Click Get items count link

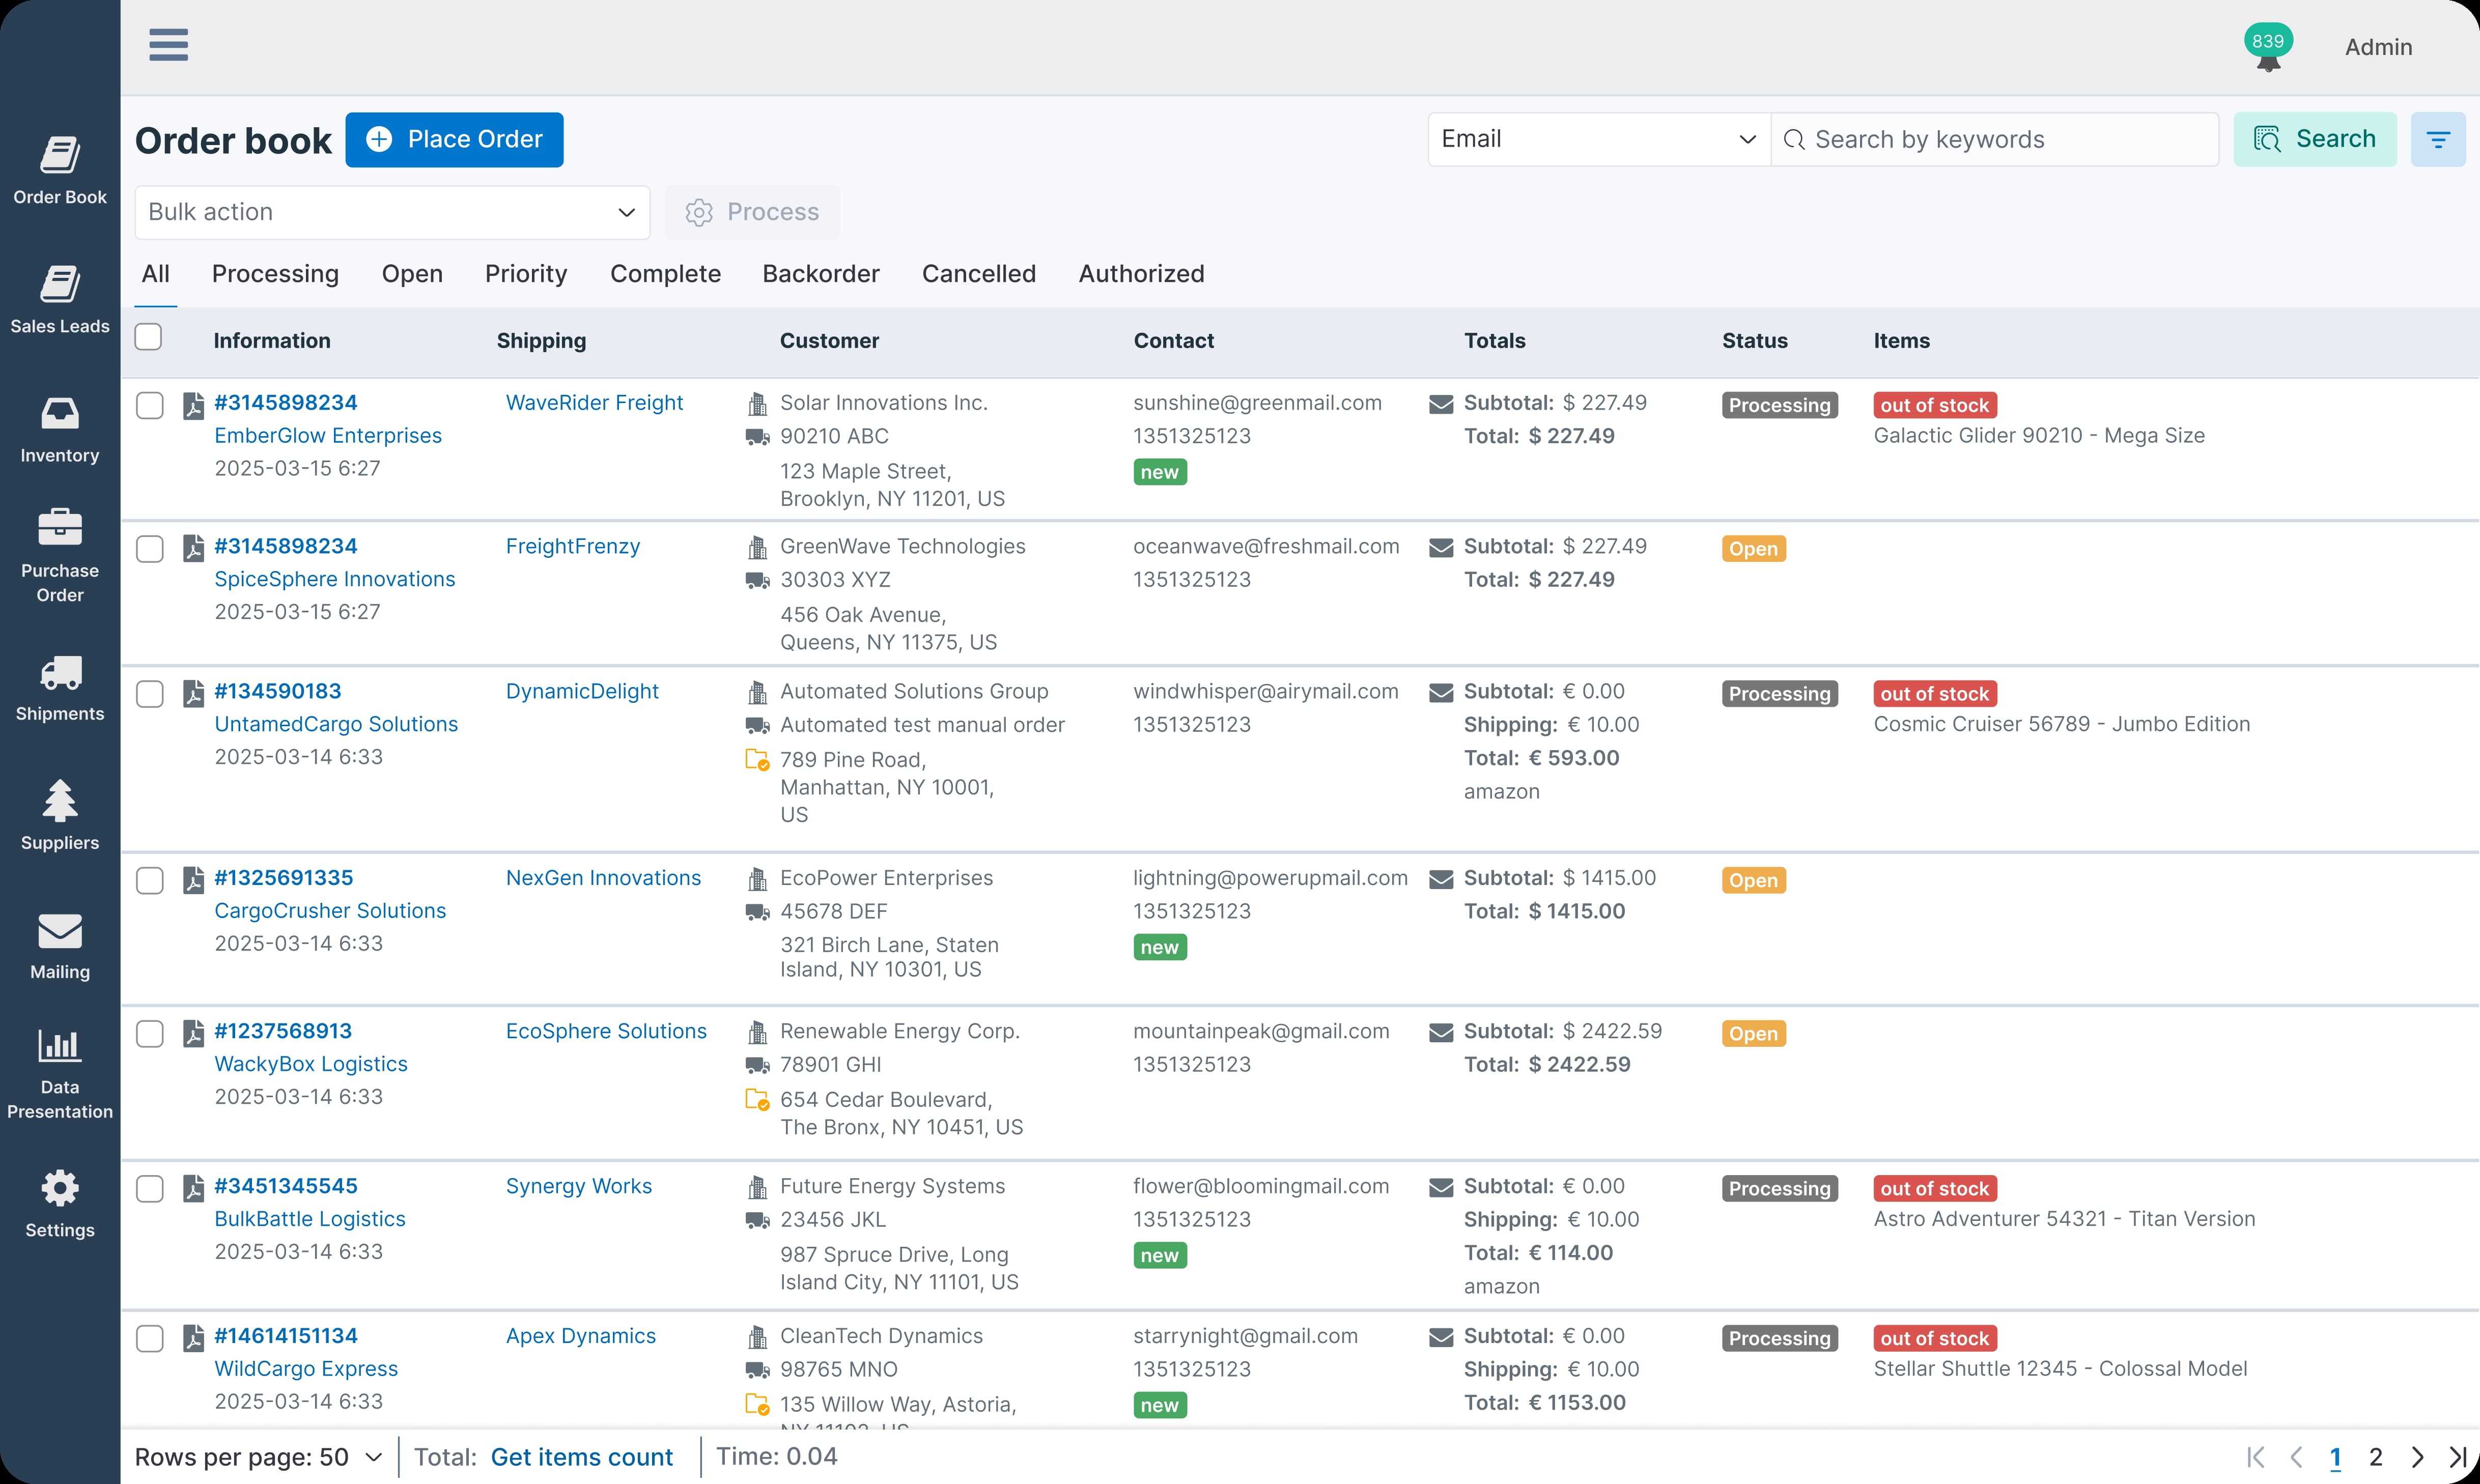point(581,1457)
